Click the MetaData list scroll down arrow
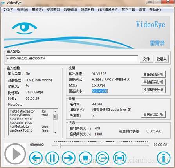Viewport: 175px width, 168px height. pos(56,133)
